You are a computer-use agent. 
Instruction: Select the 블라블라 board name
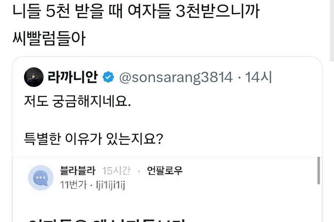point(78,171)
